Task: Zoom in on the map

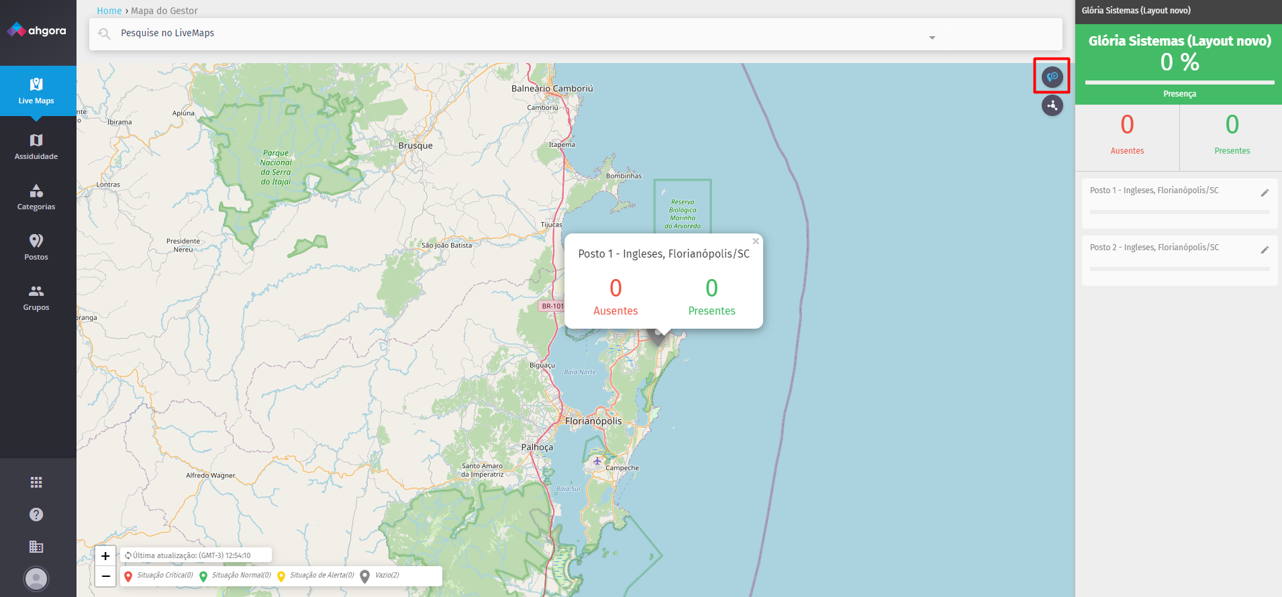Action: click(105, 556)
